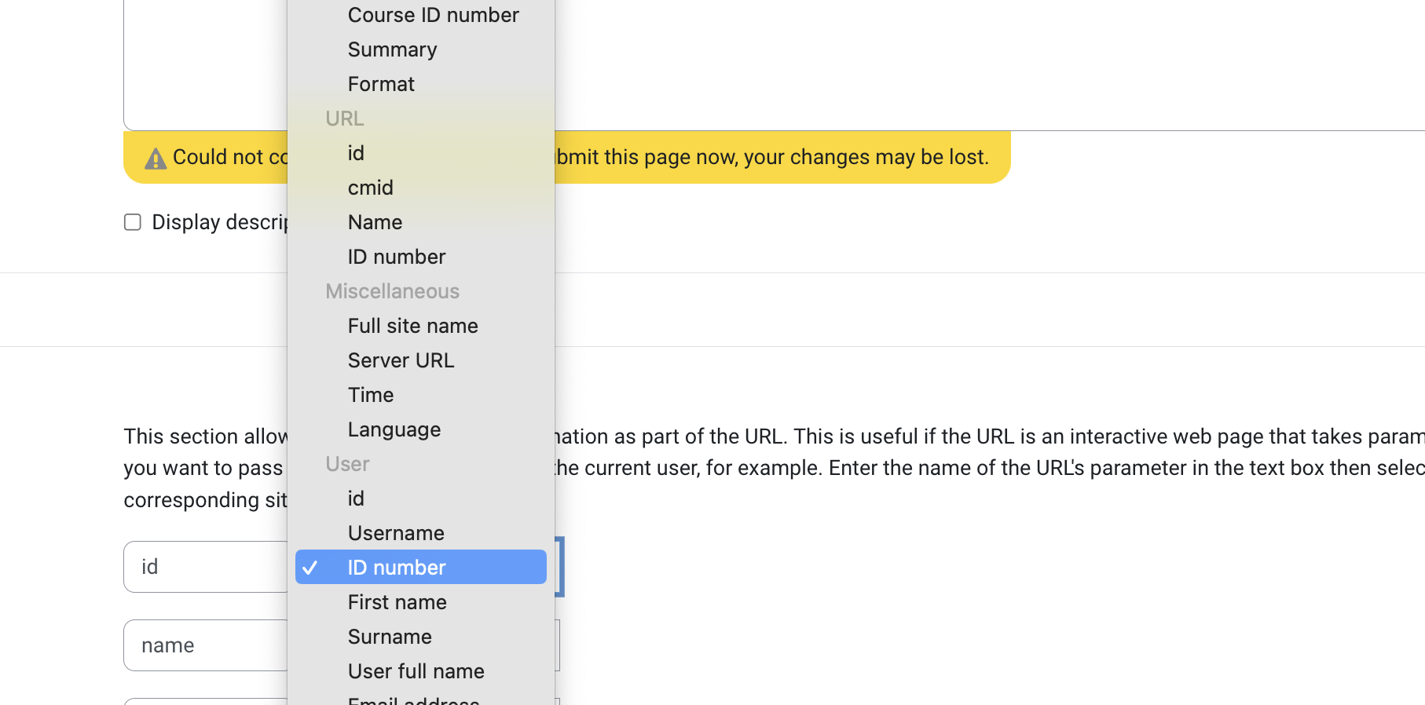This screenshot has width=1425, height=705.
Task: Pick ID number under the URL group
Action: pyautogui.click(x=396, y=257)
